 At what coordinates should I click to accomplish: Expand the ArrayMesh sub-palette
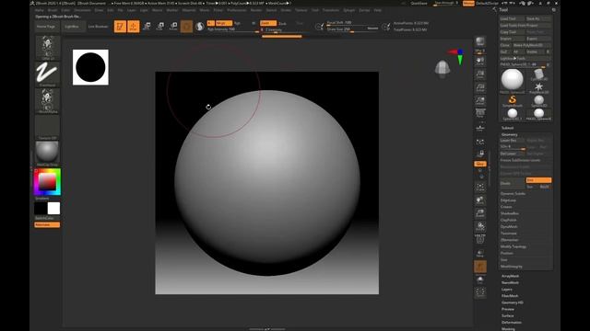point(510,276)
